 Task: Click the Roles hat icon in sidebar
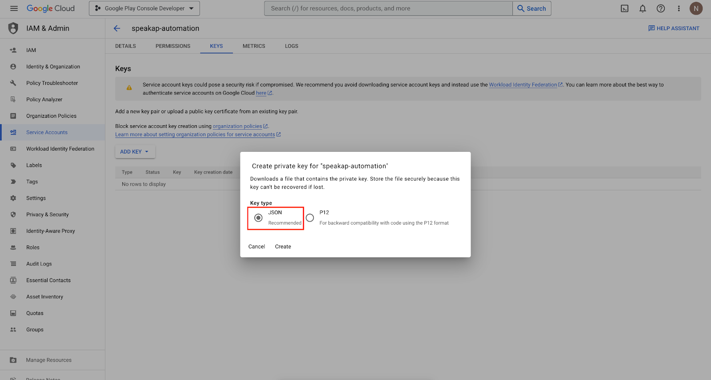coord(13,247)
